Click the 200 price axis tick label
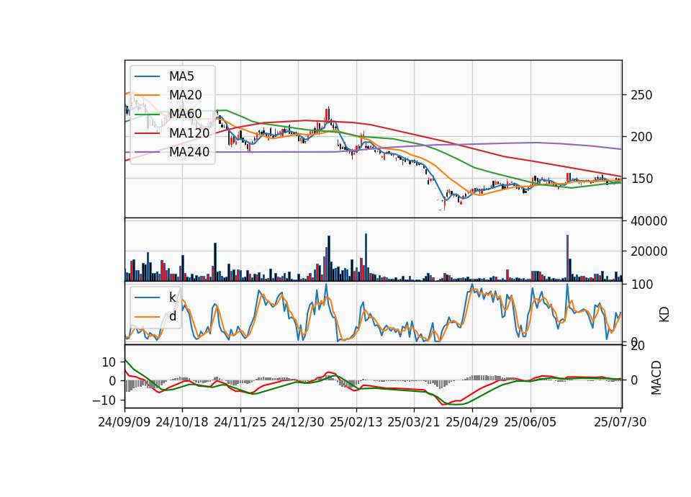 tap(641, 137)
